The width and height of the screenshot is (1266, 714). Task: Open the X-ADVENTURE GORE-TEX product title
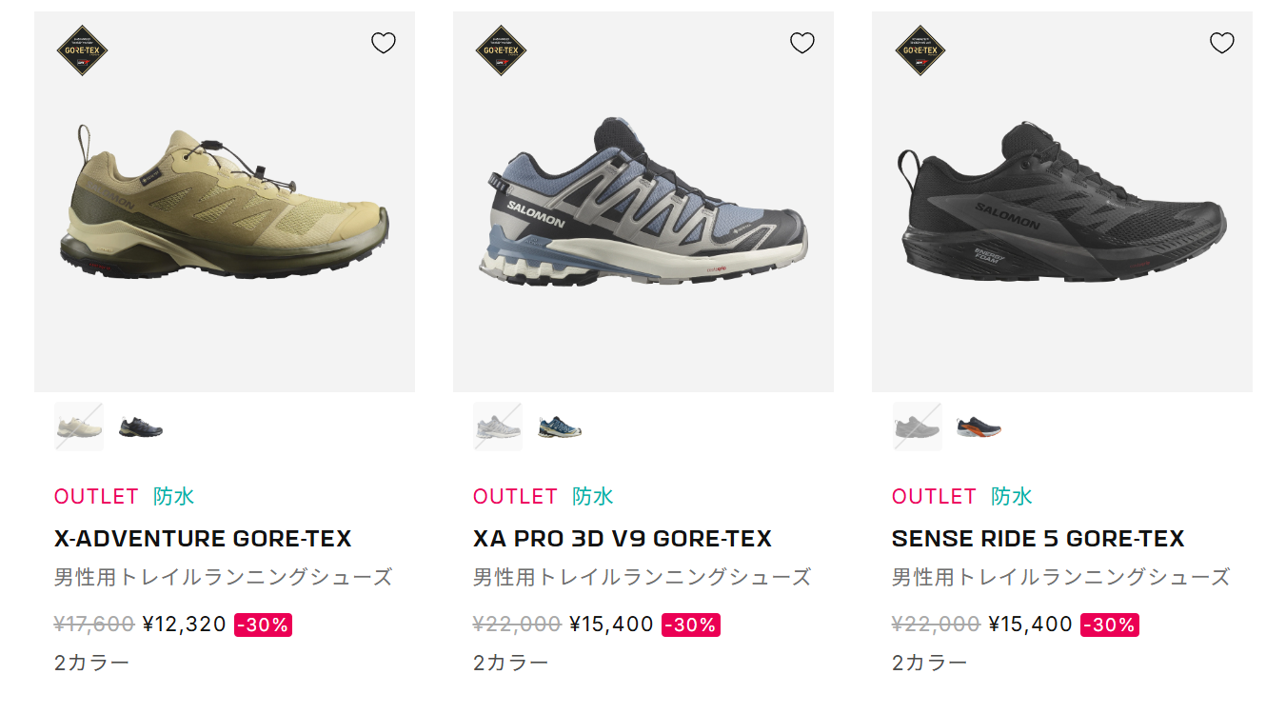click(x=203, y=539)
